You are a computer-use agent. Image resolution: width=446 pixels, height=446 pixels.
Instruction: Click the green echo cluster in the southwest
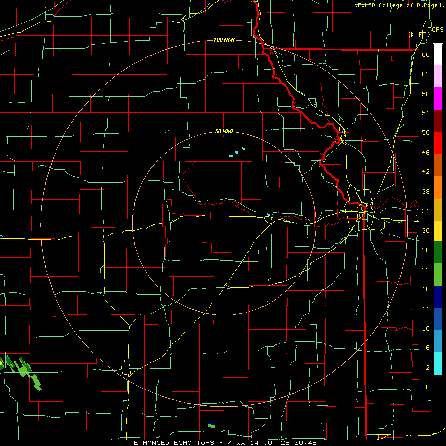[x=20, y=373]
